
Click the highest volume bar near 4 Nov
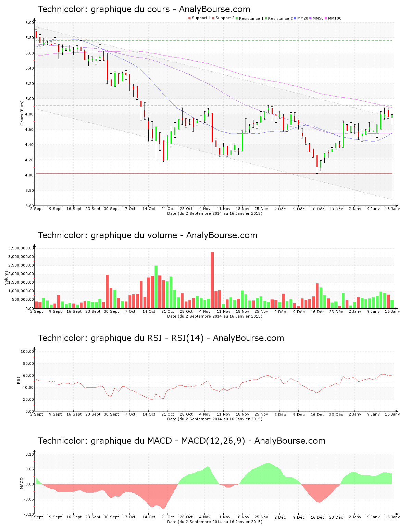212,279
